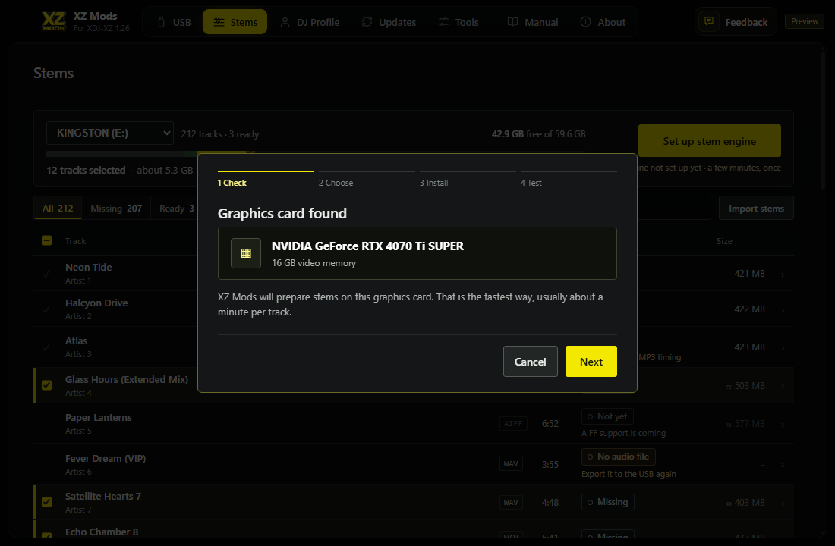Select the Stems tab
The width and height of the screenshot is (835, 546).
coord(235,22)
